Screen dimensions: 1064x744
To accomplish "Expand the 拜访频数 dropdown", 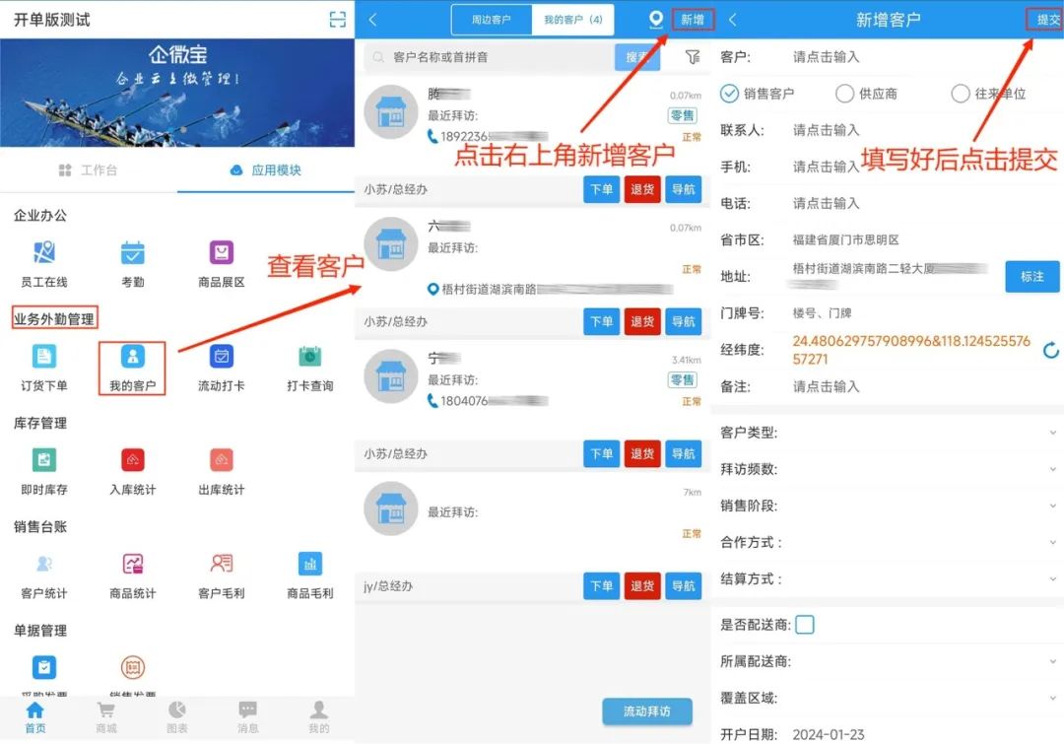I will point(1052,469).
